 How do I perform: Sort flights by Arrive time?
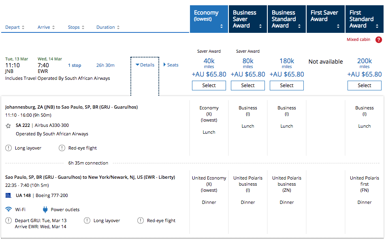(46, 27)
